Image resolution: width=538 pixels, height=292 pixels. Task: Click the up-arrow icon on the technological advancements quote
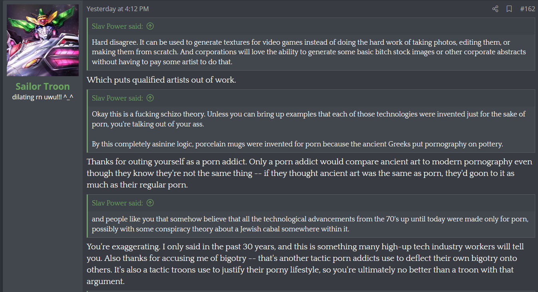click(x=150, y=203)
